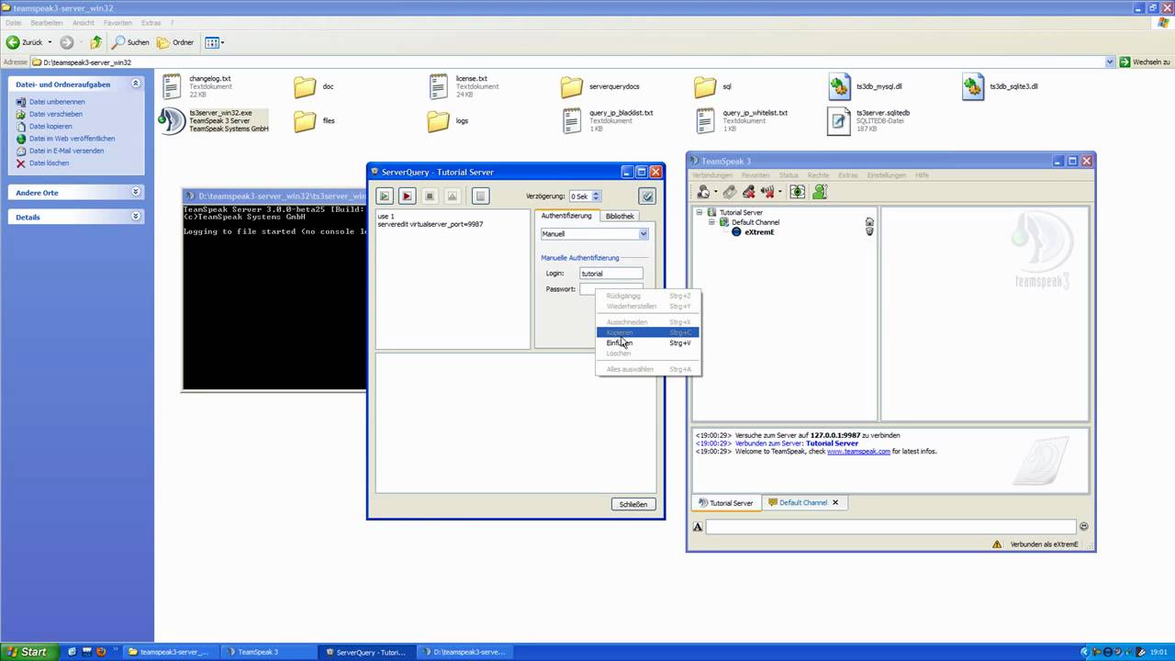Open the Einstellungen menu in TeamSpeak
The height and width of the screenshot is (661, 1175).
coord(887,175)
